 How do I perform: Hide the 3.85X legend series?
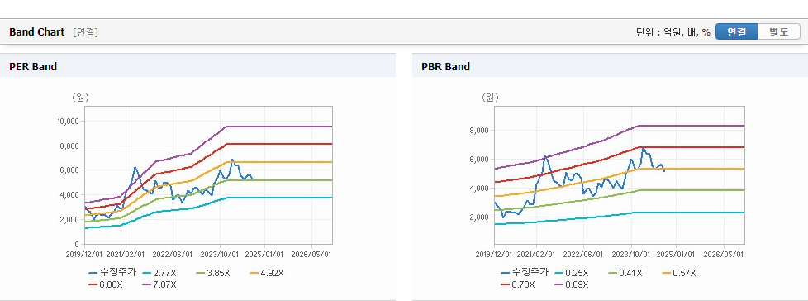coord(212,273)
